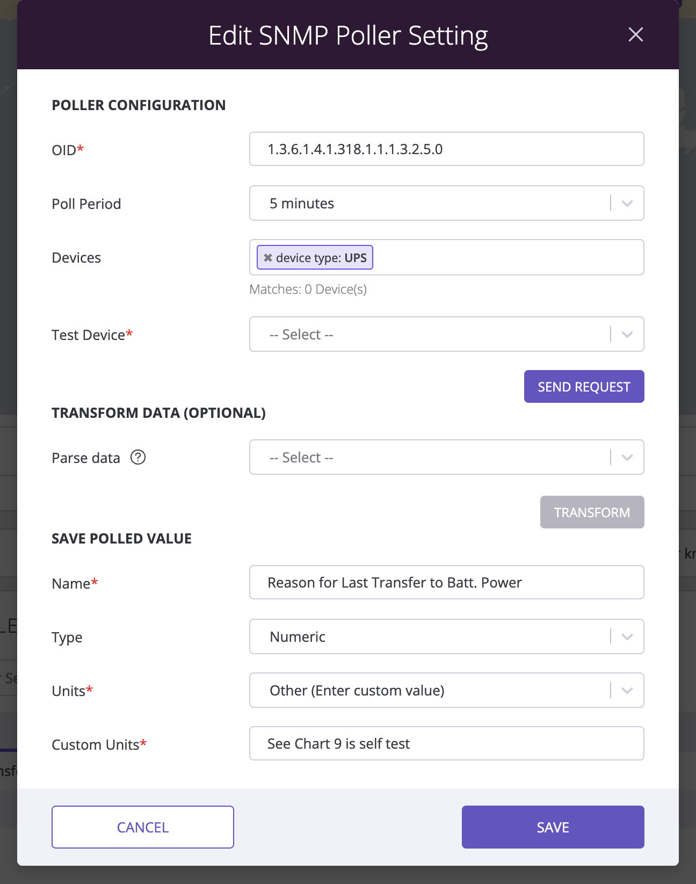Click the SEND REQUEST button
The image size is (696, 884).
(x=584, y=387)
